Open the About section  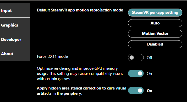15,54
